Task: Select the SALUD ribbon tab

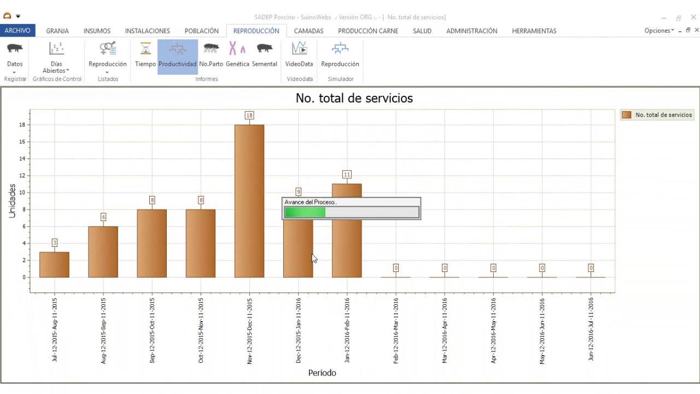Action: coord(422,31)
